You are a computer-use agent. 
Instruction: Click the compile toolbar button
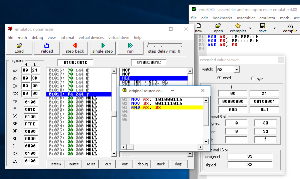[x=290, y=28]
